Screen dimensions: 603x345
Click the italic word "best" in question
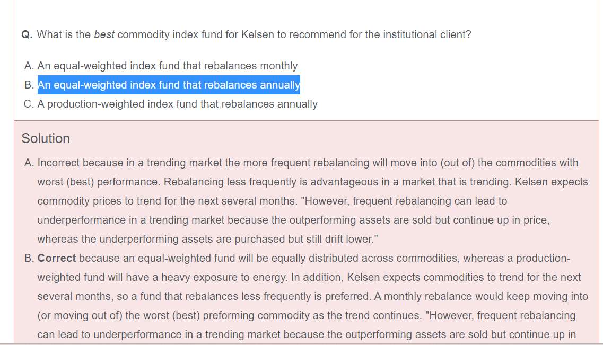(x=104, y=35)
